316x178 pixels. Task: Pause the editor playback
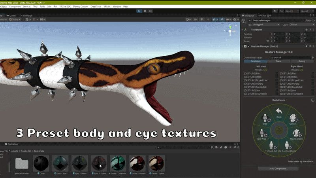(x=145, y=11)
